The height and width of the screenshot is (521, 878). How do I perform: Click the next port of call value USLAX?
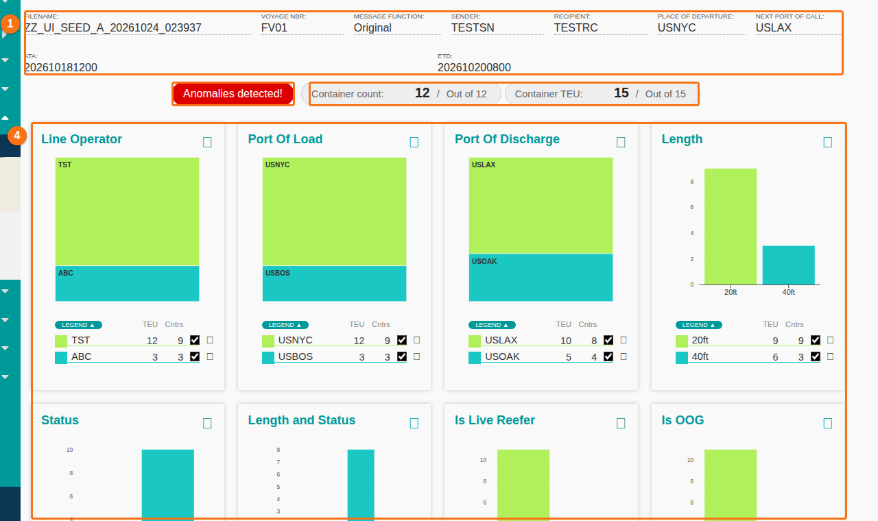[774, 28]
